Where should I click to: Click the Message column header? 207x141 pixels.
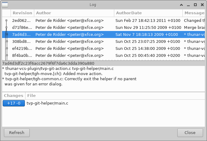coord(194,13)
